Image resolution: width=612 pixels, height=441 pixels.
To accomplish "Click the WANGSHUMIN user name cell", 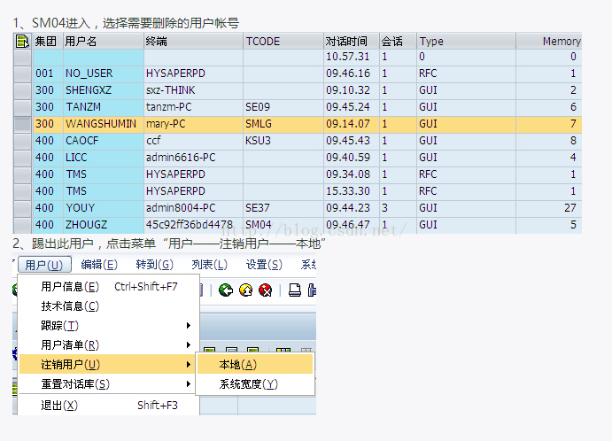I will pyautogui.click(x=103, y=124).
